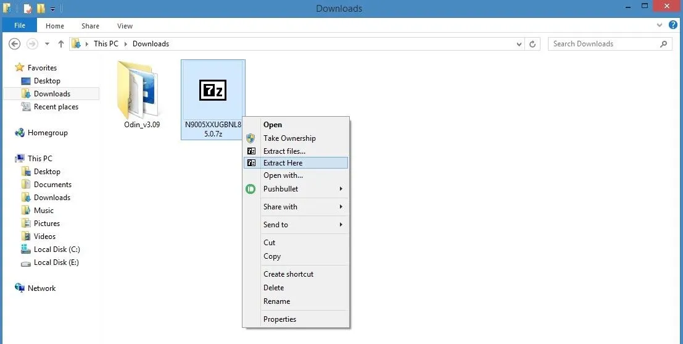Image resolution: width=683 pixels, height=344 pixels.
Task: Select Desktop under This PC
Action: [47, 171]
